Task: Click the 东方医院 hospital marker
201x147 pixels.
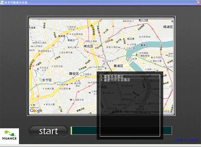Action: pyautogui.click(x=152, y=57)
